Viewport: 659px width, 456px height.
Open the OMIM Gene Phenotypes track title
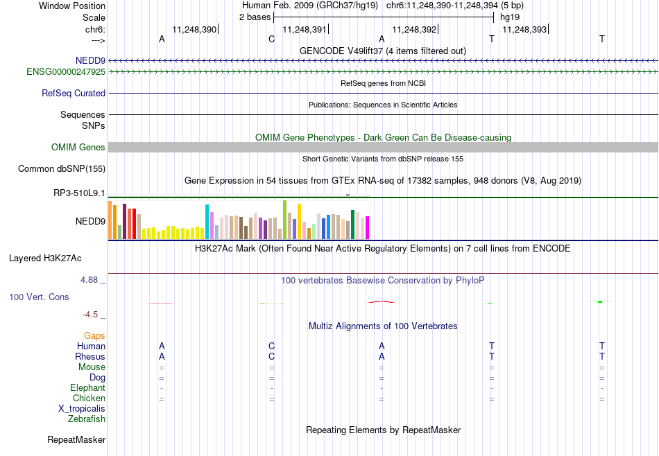(x=383, y=137)
